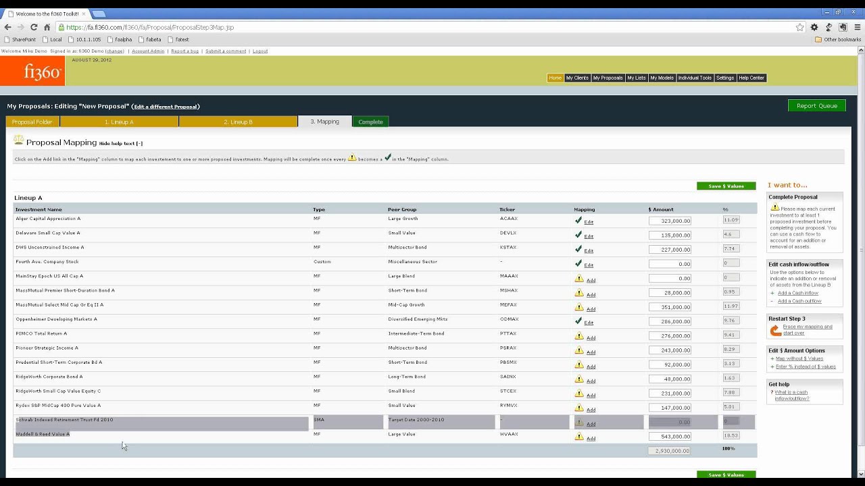Image resolution: width=865 pixels, height=486 pixels.
Task: Click Add a Cash outflow link
Action: [x=799, y=301]
